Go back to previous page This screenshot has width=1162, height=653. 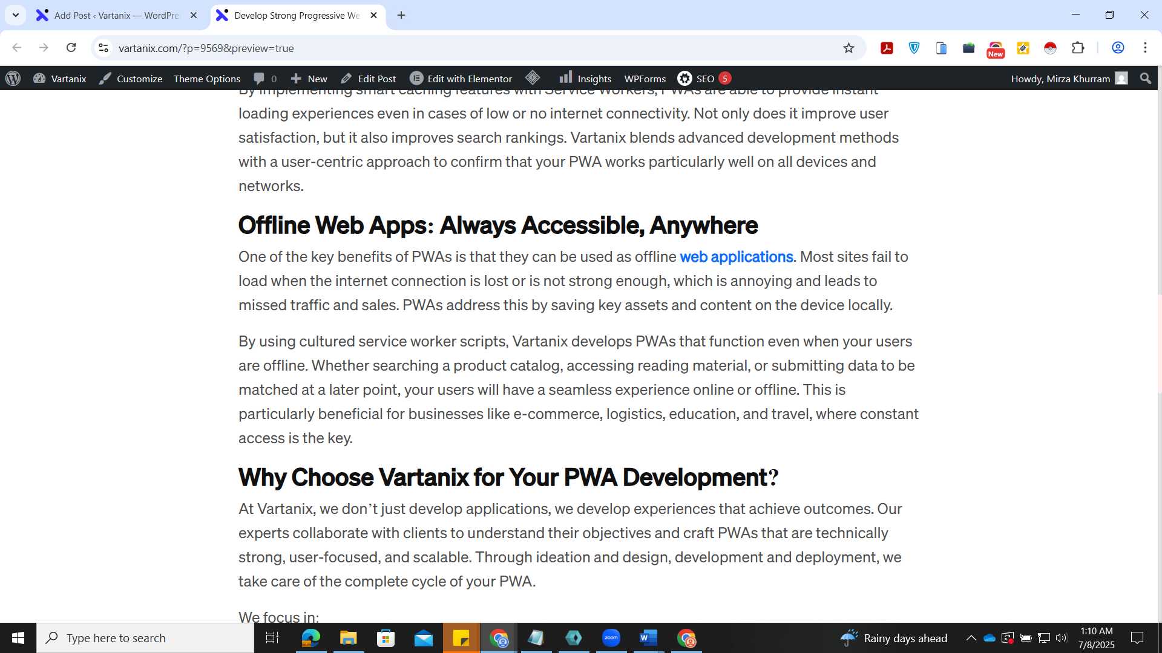[17, 48]
